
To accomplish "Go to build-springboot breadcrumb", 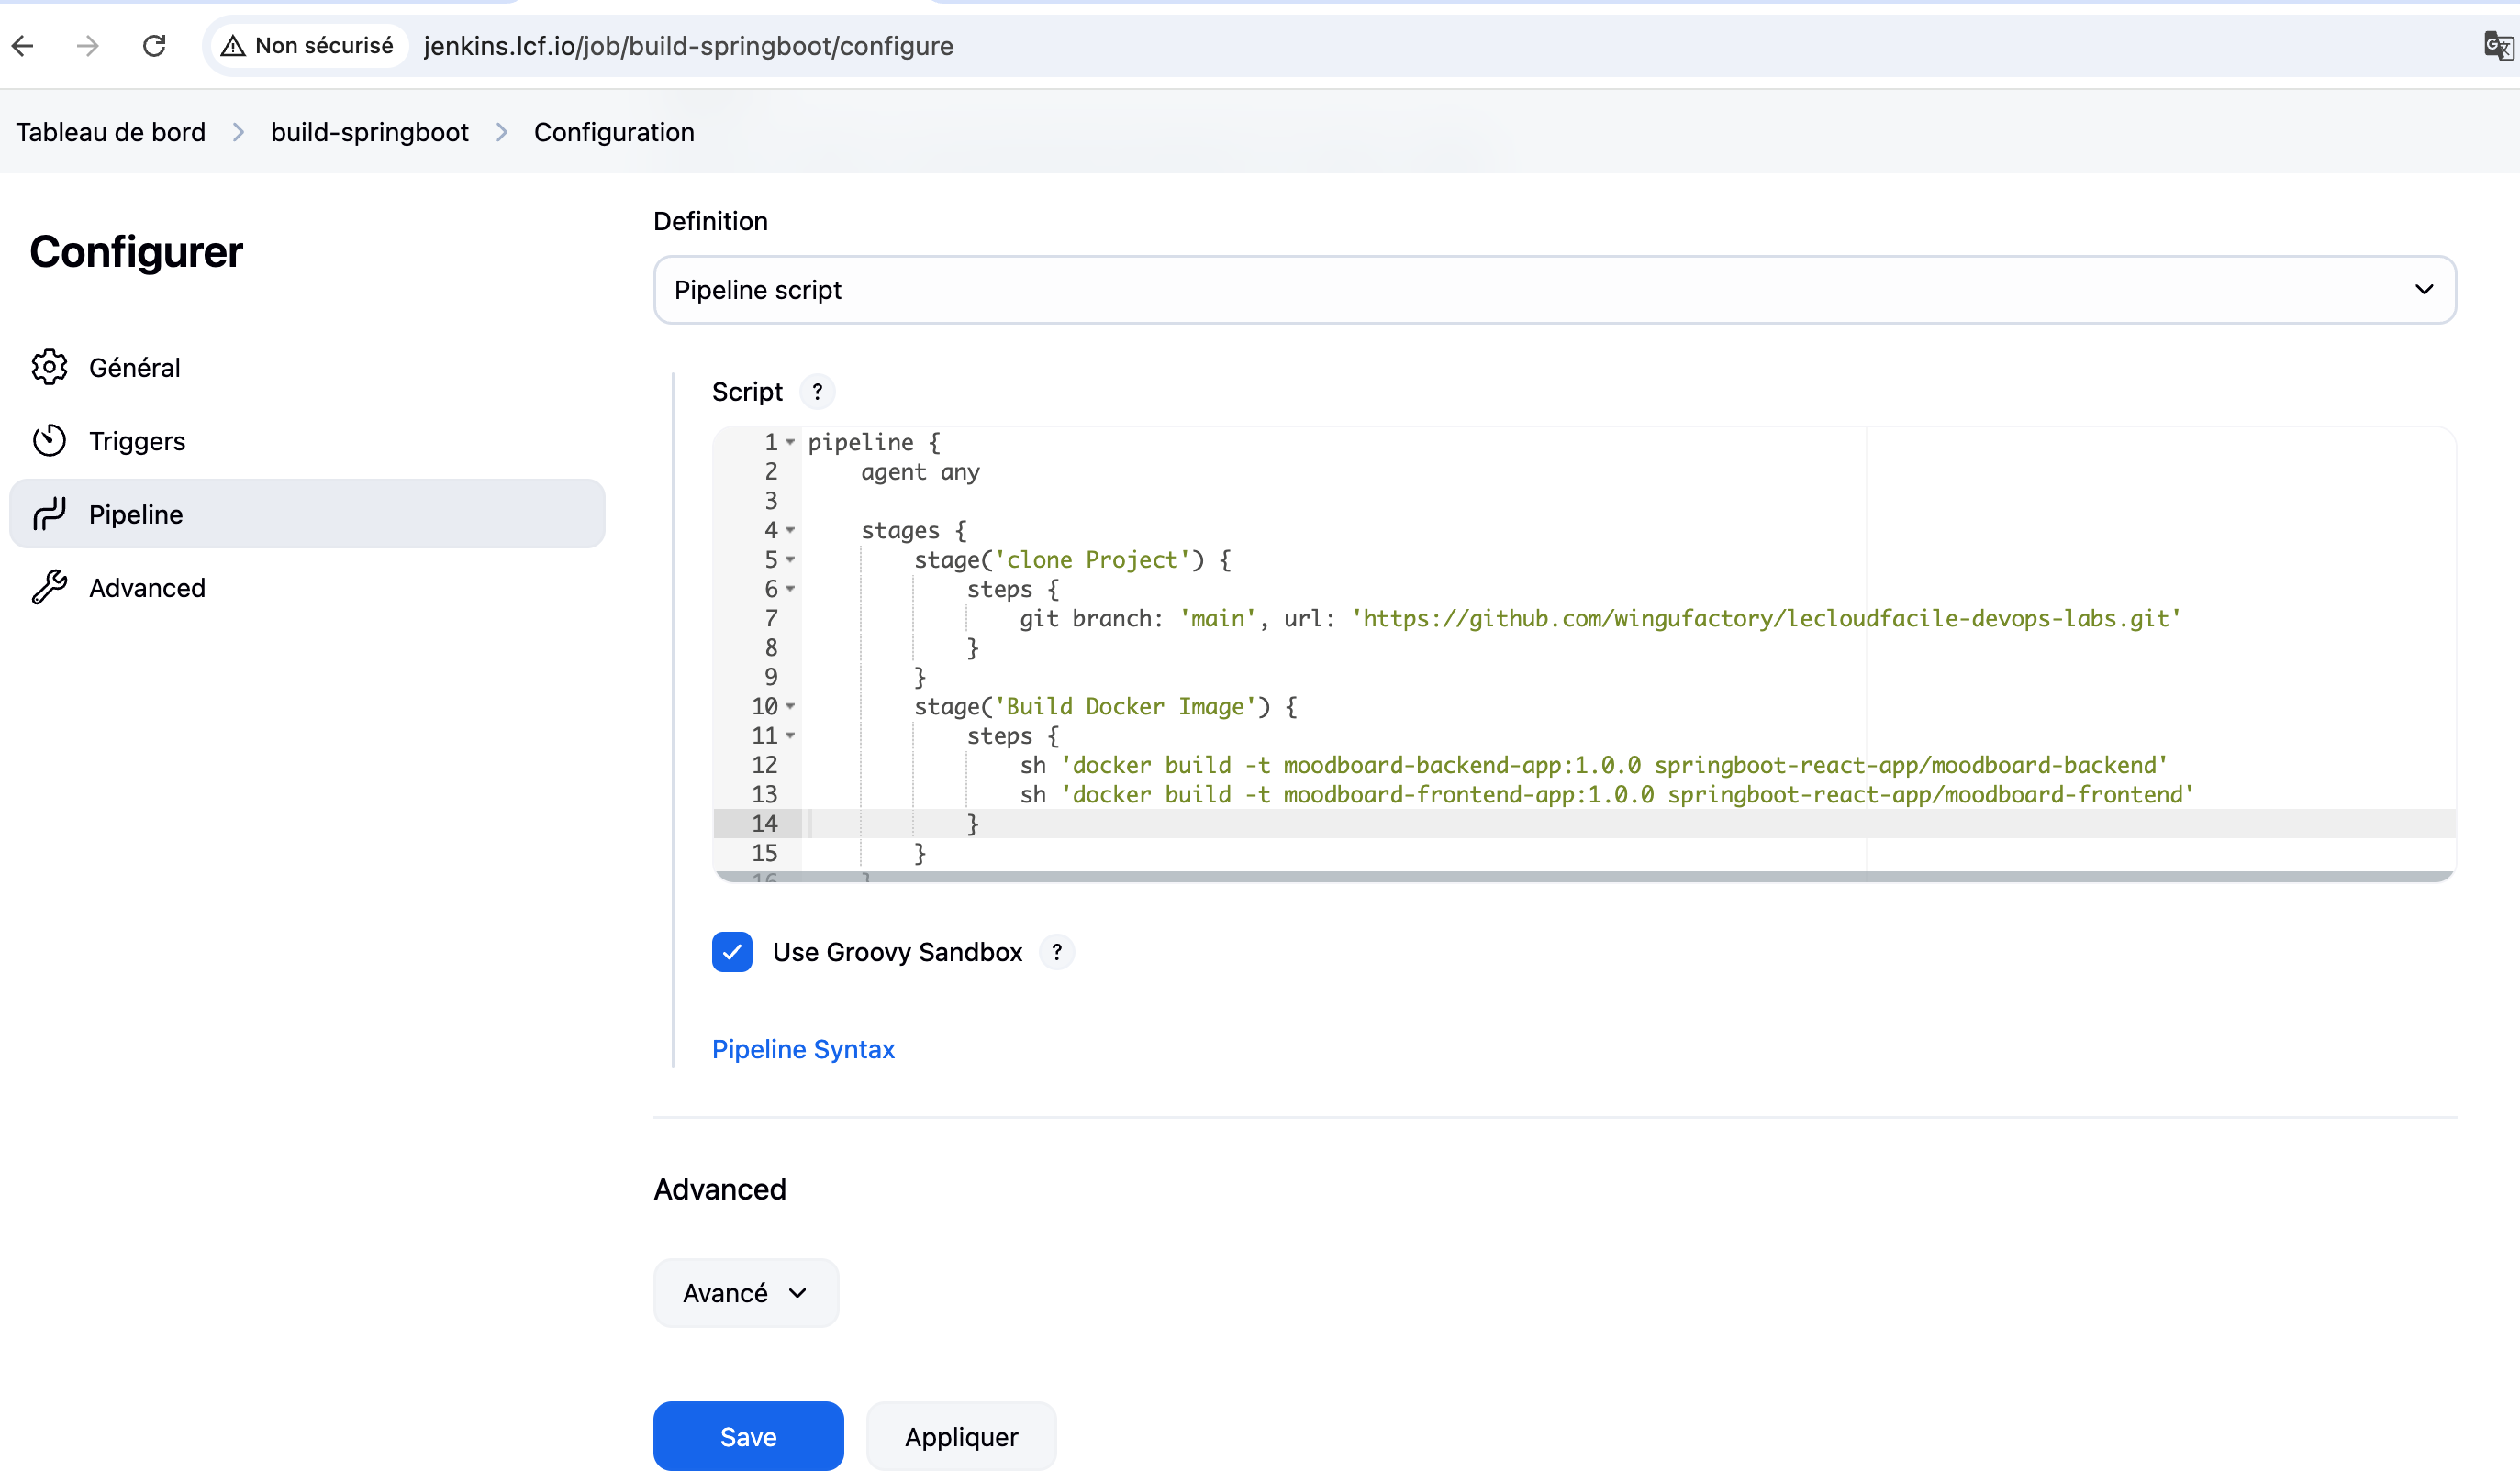I will click(x=369, y=132).
